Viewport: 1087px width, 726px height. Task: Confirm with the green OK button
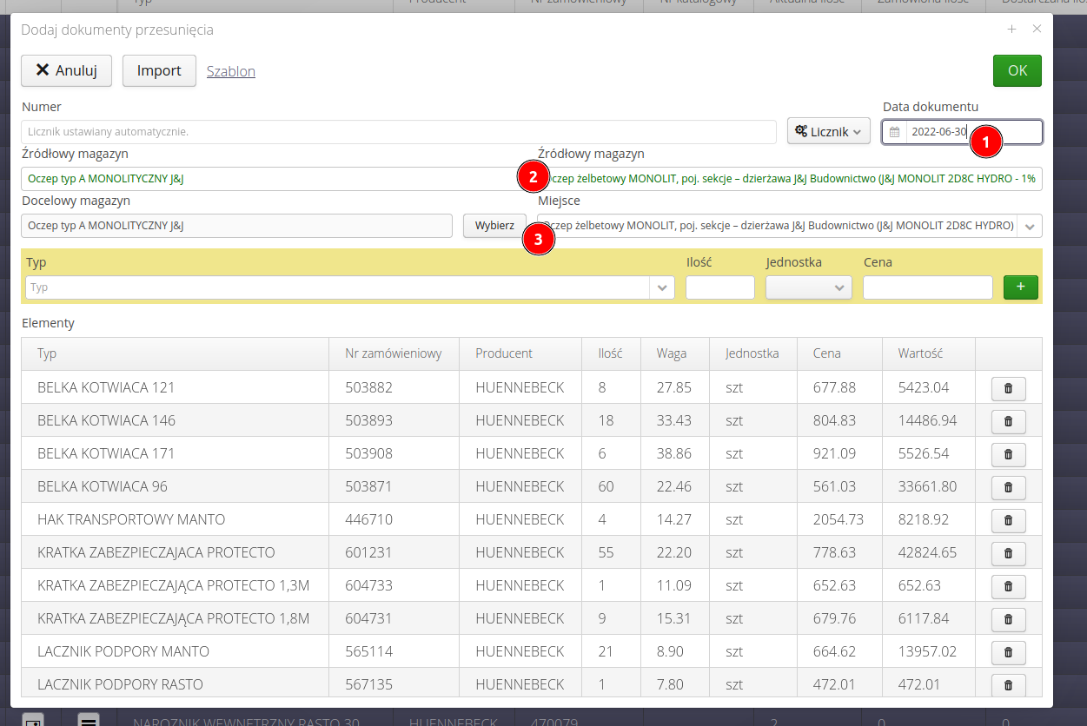[x=1017, y=70]
